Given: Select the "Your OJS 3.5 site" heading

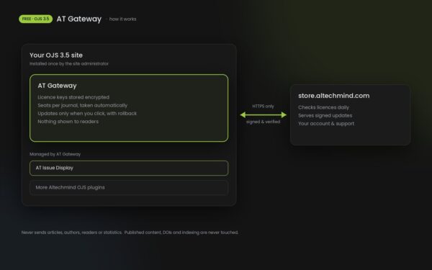Looking at the screenshot, I should (x=56, y=55).
